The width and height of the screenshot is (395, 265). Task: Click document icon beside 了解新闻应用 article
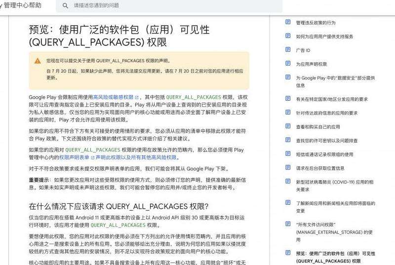click(x=288, y=203)
